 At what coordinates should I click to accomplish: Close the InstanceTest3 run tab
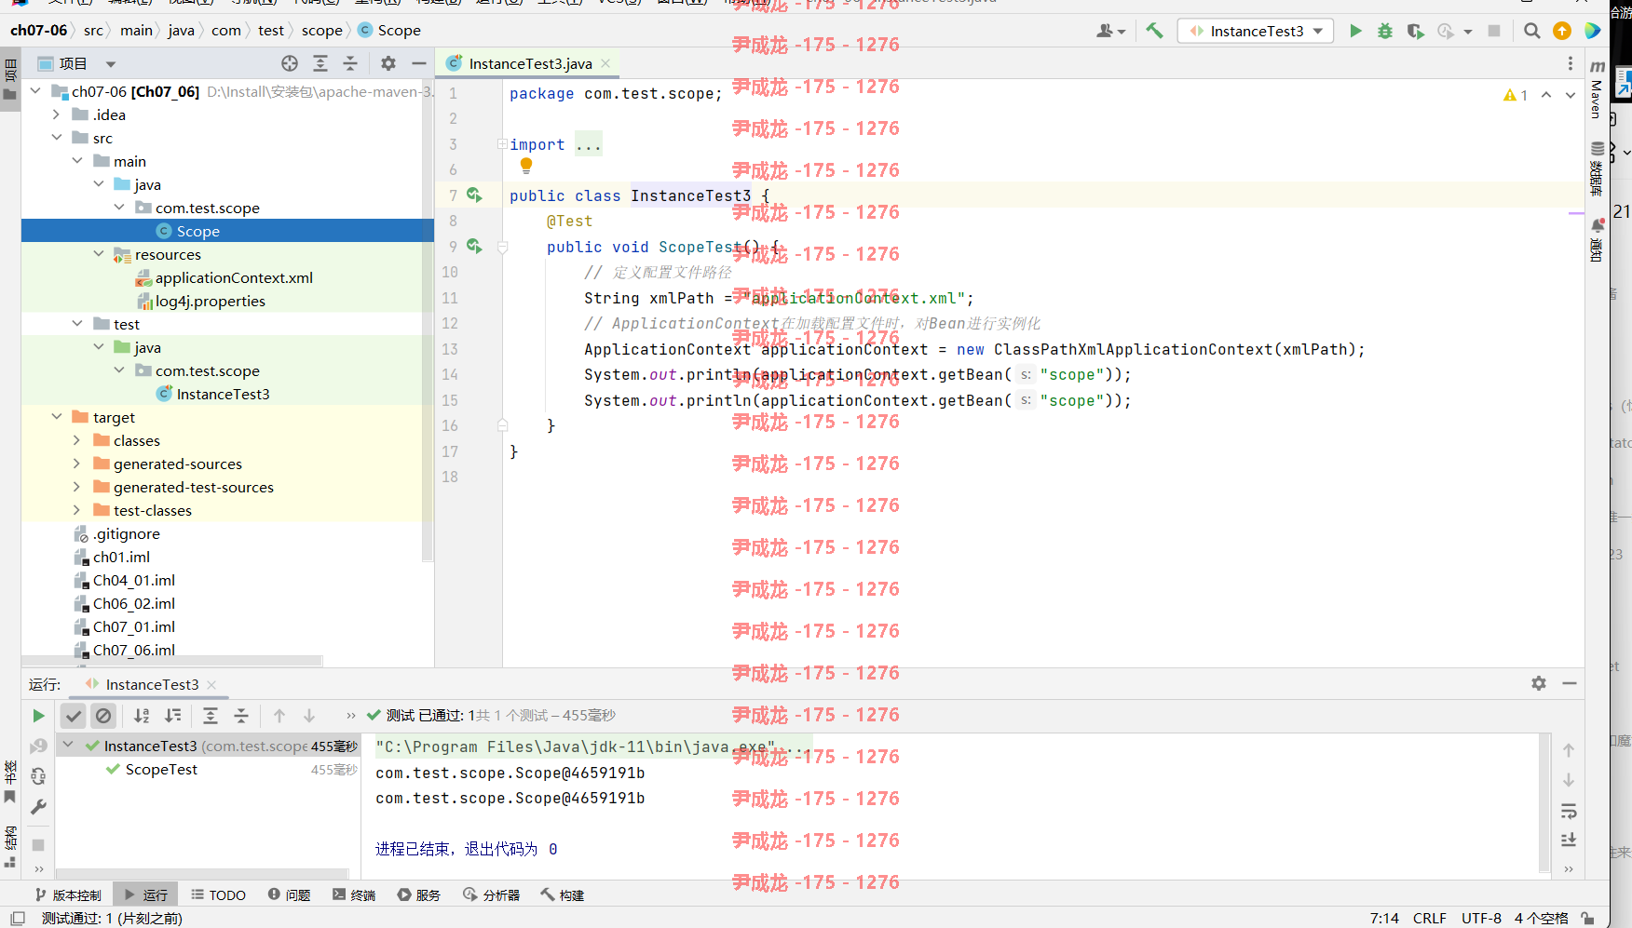211,684
